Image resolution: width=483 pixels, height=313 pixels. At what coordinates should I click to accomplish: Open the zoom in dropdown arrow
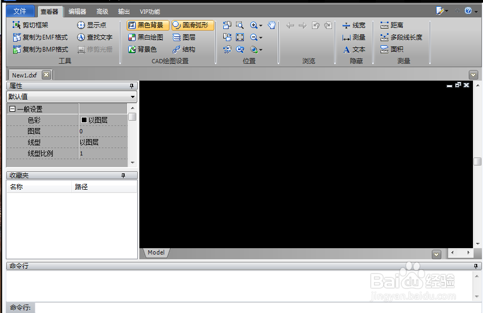pos(261,25)
